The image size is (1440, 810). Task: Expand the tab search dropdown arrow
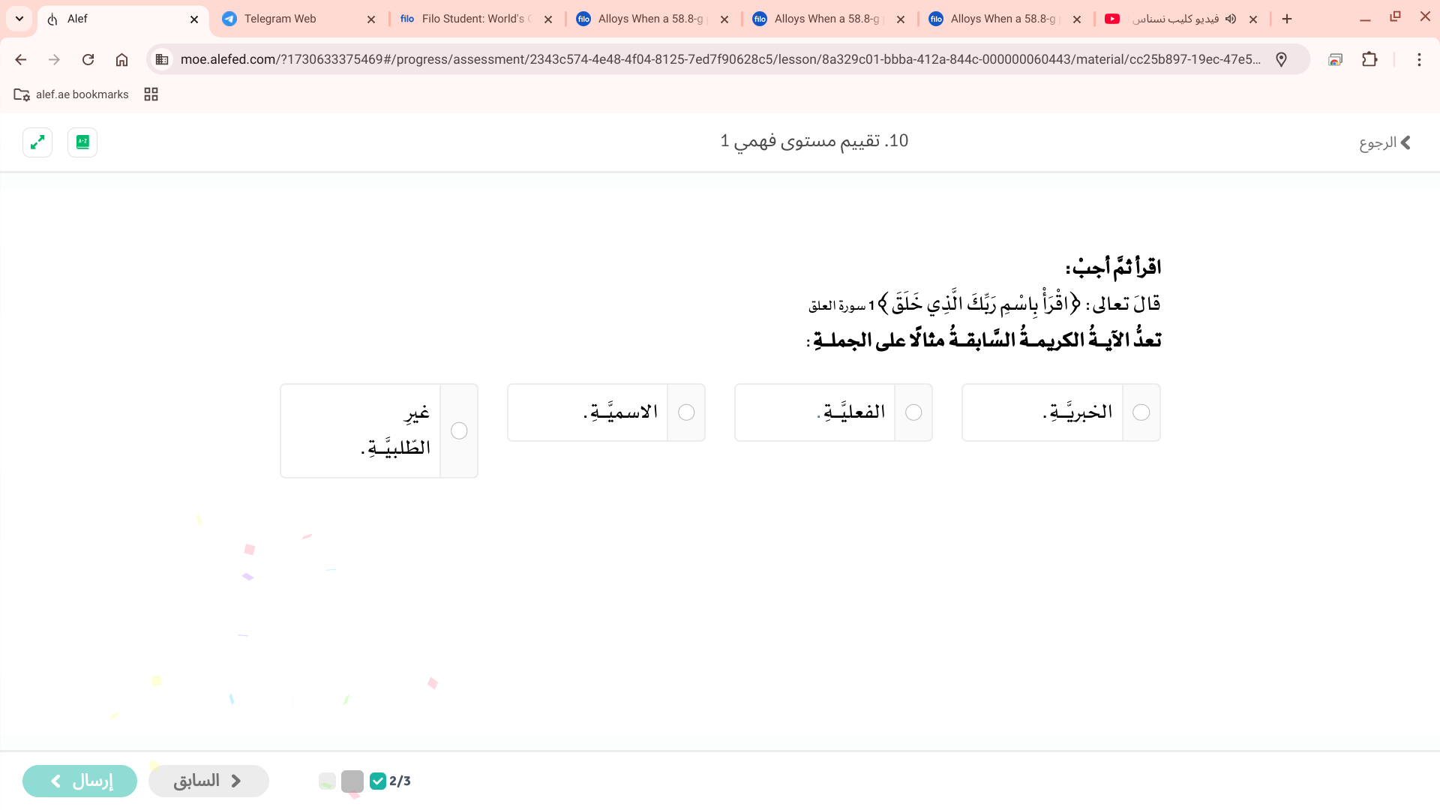coord(19,19)
